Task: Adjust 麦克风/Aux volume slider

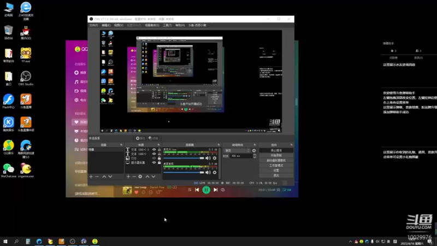Action: tap(184, 158)
